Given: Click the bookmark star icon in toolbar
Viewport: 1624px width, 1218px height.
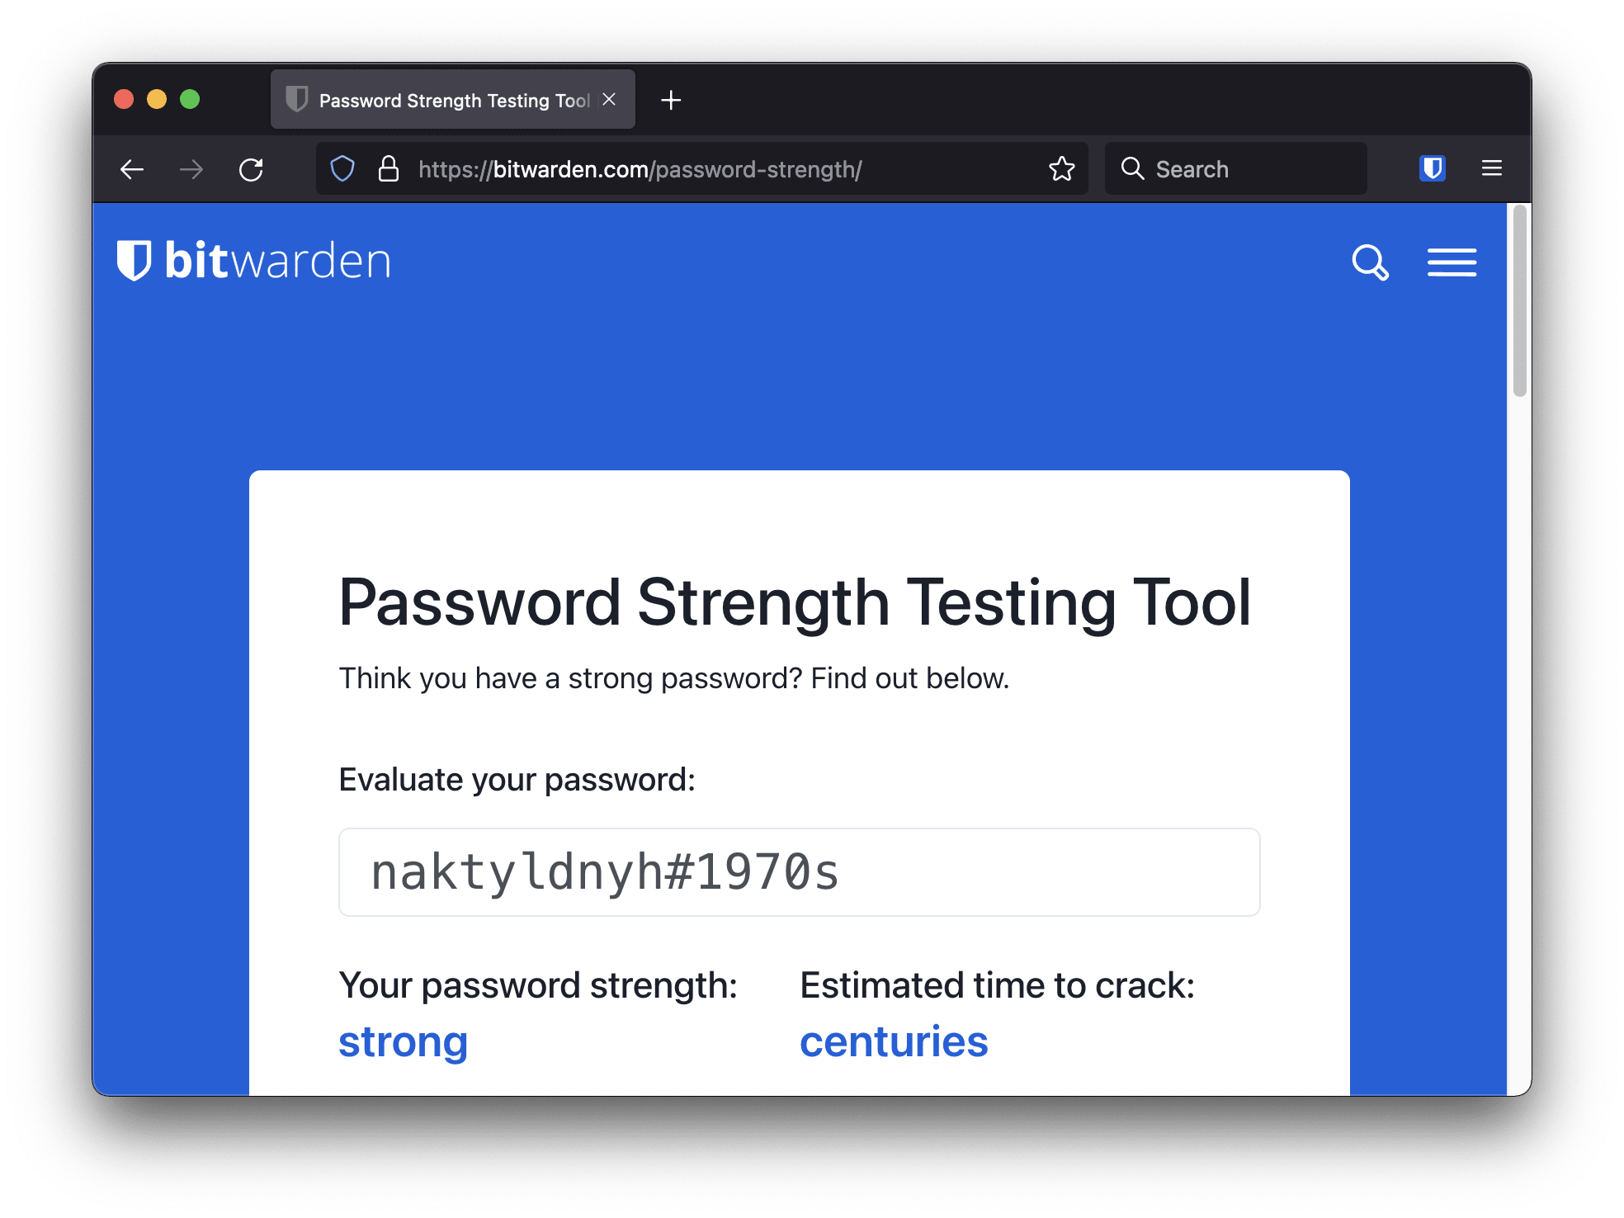Looking at the screenshot, I should 1061,168.
